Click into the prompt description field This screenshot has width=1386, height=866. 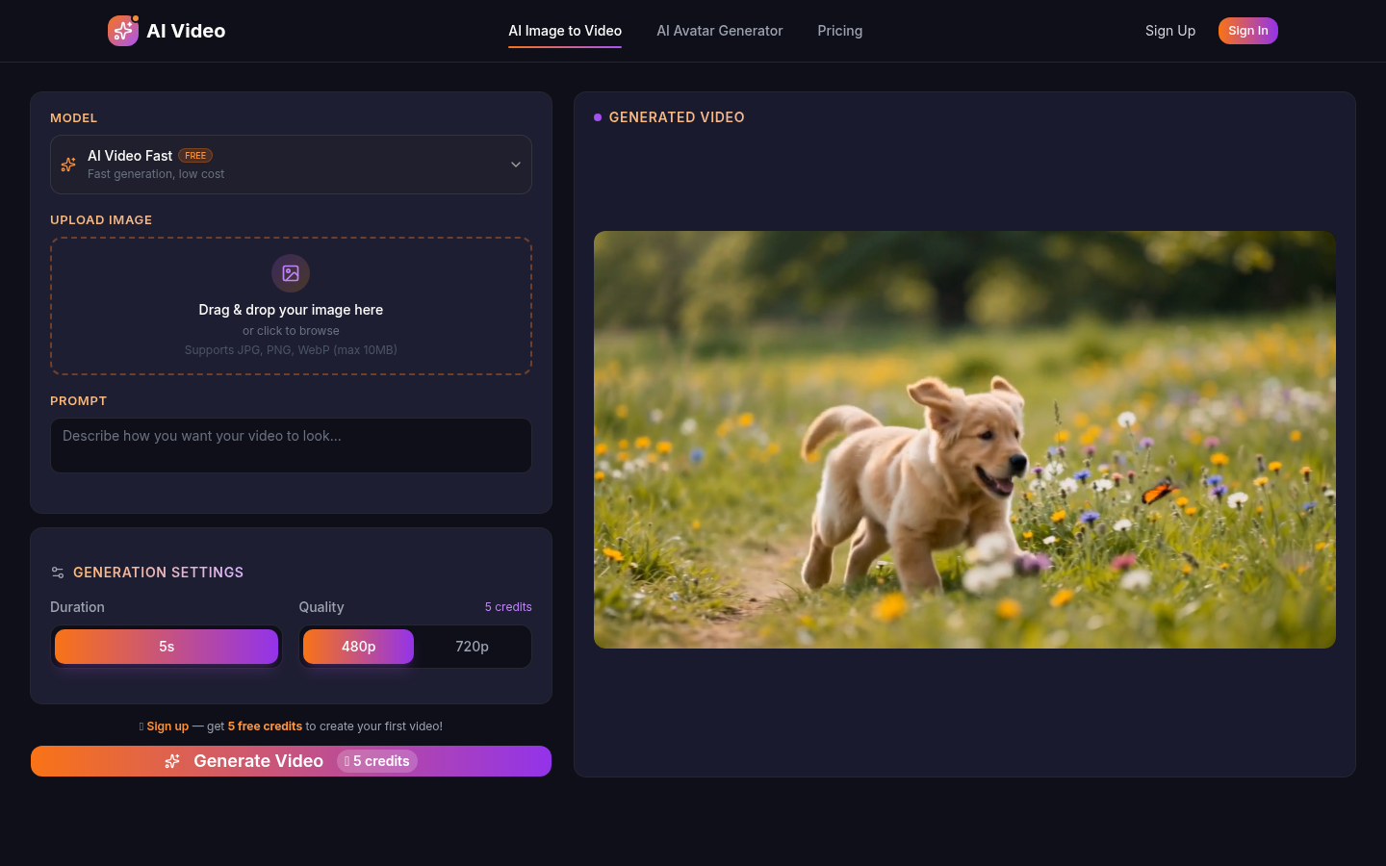pos(291,446)
